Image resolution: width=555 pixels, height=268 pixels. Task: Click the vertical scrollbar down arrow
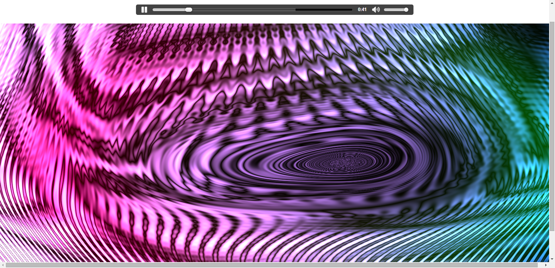[x=552, y=259]
